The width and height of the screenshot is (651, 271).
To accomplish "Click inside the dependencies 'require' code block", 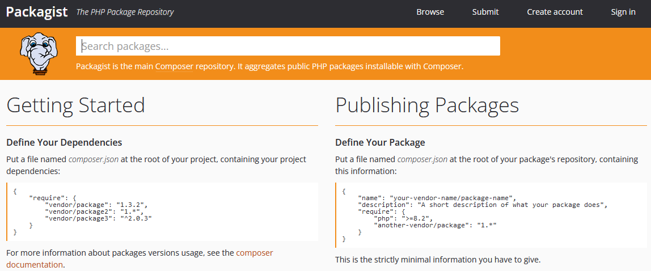I will [162, 211].
